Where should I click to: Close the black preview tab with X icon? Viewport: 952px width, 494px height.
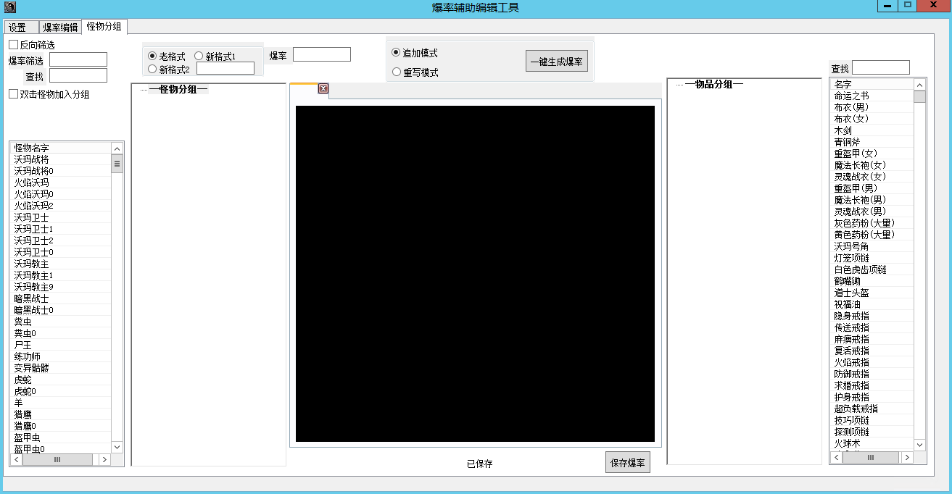[323, 89]
